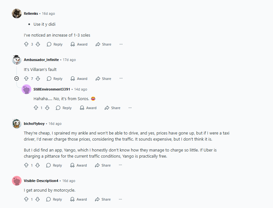Screen dimensions: 273x208
Task: Reply to Ambassador_Infinite's comment
Action: point(54,79)
